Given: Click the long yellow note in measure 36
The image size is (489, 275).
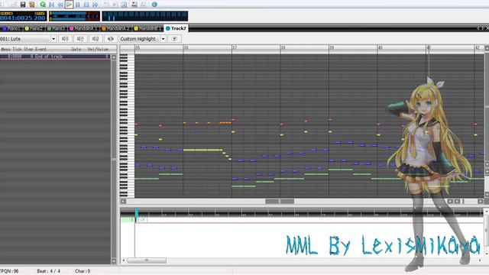Looking at the screenshot, I should tap(202, 150).
